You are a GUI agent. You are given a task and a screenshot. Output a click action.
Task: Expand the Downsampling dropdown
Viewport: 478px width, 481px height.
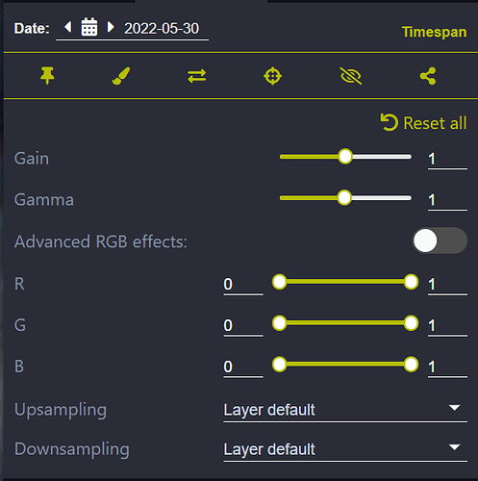[345, 449]
